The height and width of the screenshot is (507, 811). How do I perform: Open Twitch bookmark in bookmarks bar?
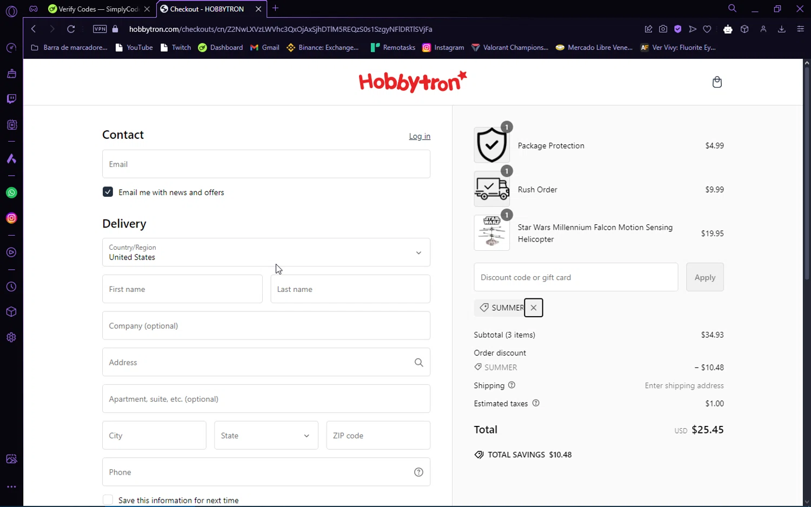(x=176, y=48)
